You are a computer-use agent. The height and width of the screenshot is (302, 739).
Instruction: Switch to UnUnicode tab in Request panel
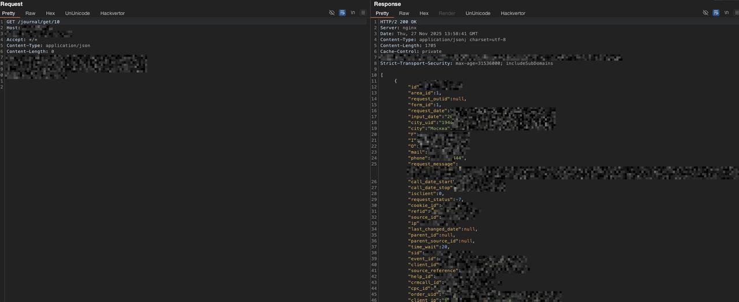(x=77, y=13)
